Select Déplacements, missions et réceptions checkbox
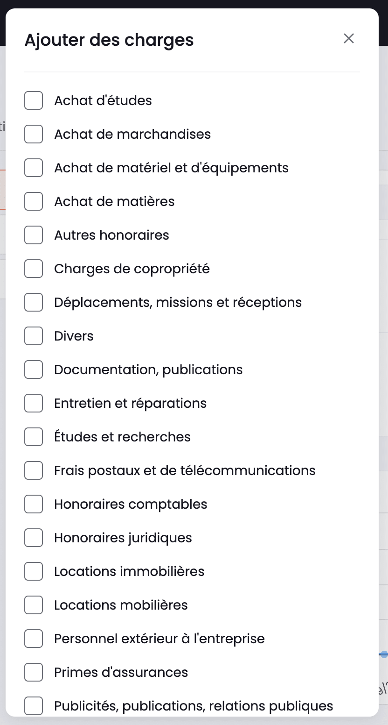388x725 pixels. coord(34,302)
